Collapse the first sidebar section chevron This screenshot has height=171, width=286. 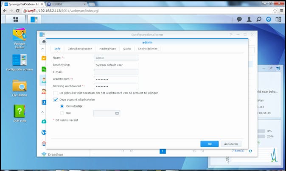(x=43, y=49)
